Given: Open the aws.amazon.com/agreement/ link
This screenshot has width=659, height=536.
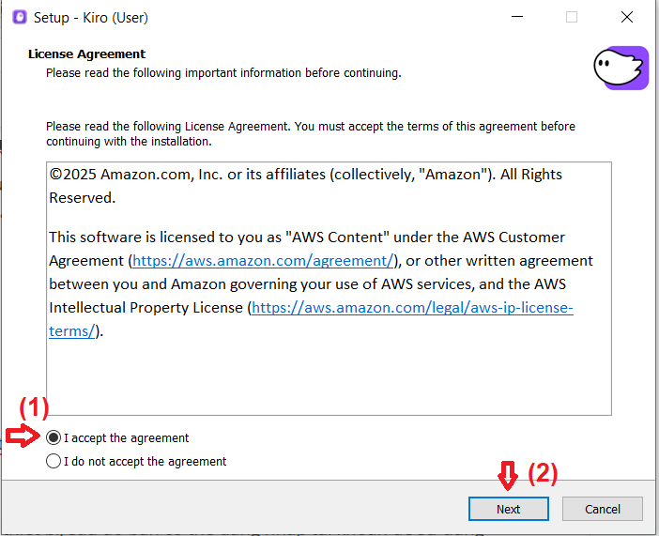Looking at the screenshot, I should click(263, 261).
